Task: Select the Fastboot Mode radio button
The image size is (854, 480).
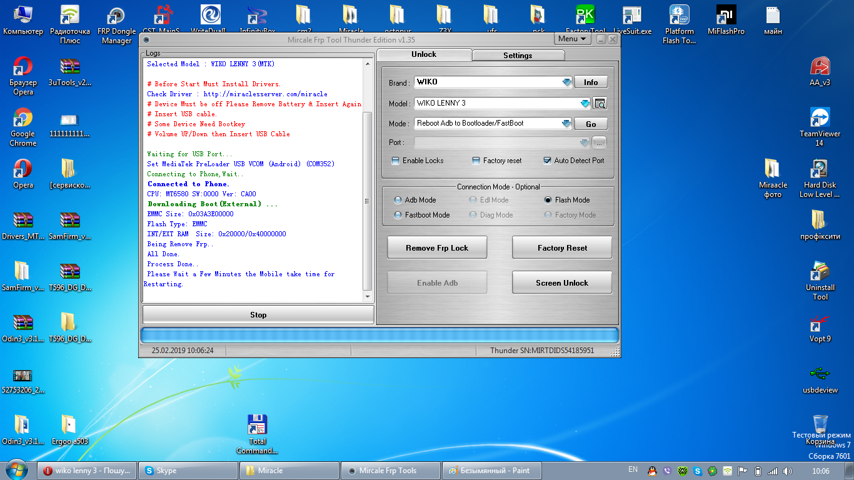Action: [398, 215]
